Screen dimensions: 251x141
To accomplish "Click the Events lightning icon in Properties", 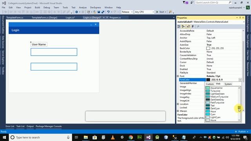I will coord(193,27).
